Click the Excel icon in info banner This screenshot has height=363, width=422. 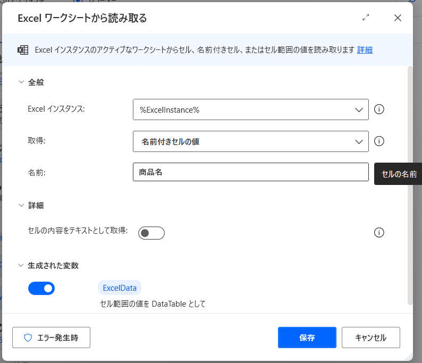tap(23, 50)
